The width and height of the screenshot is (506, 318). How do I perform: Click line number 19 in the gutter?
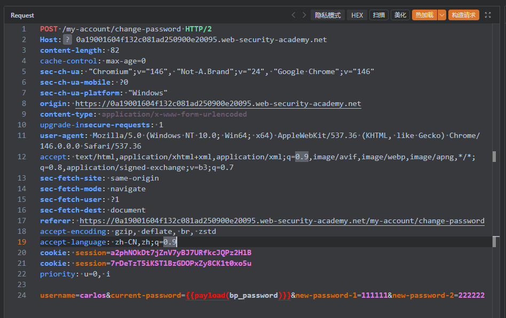point(22,242)
